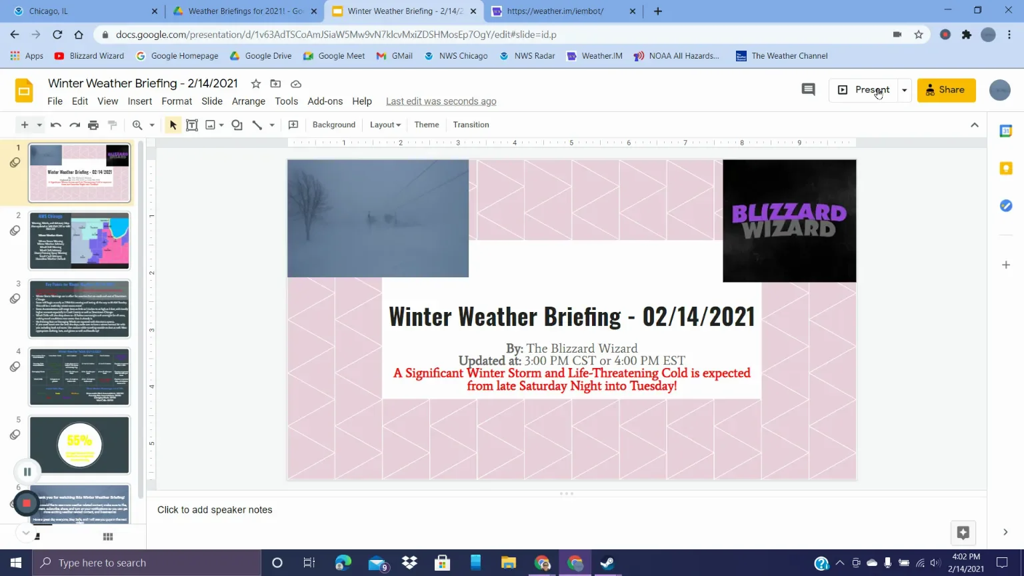Click the Move to folder icon
The image size is (1024, 576).
click(x=275, y=83)
